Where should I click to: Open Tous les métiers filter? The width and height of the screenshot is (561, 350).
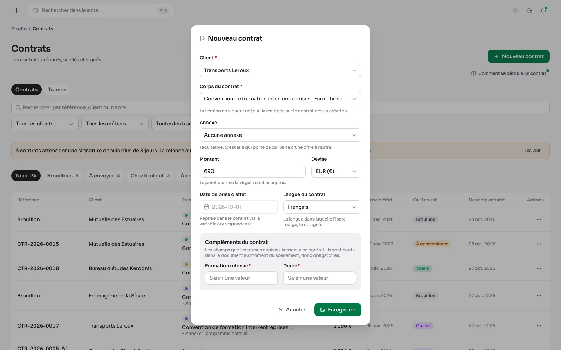[x=115, y=124]
